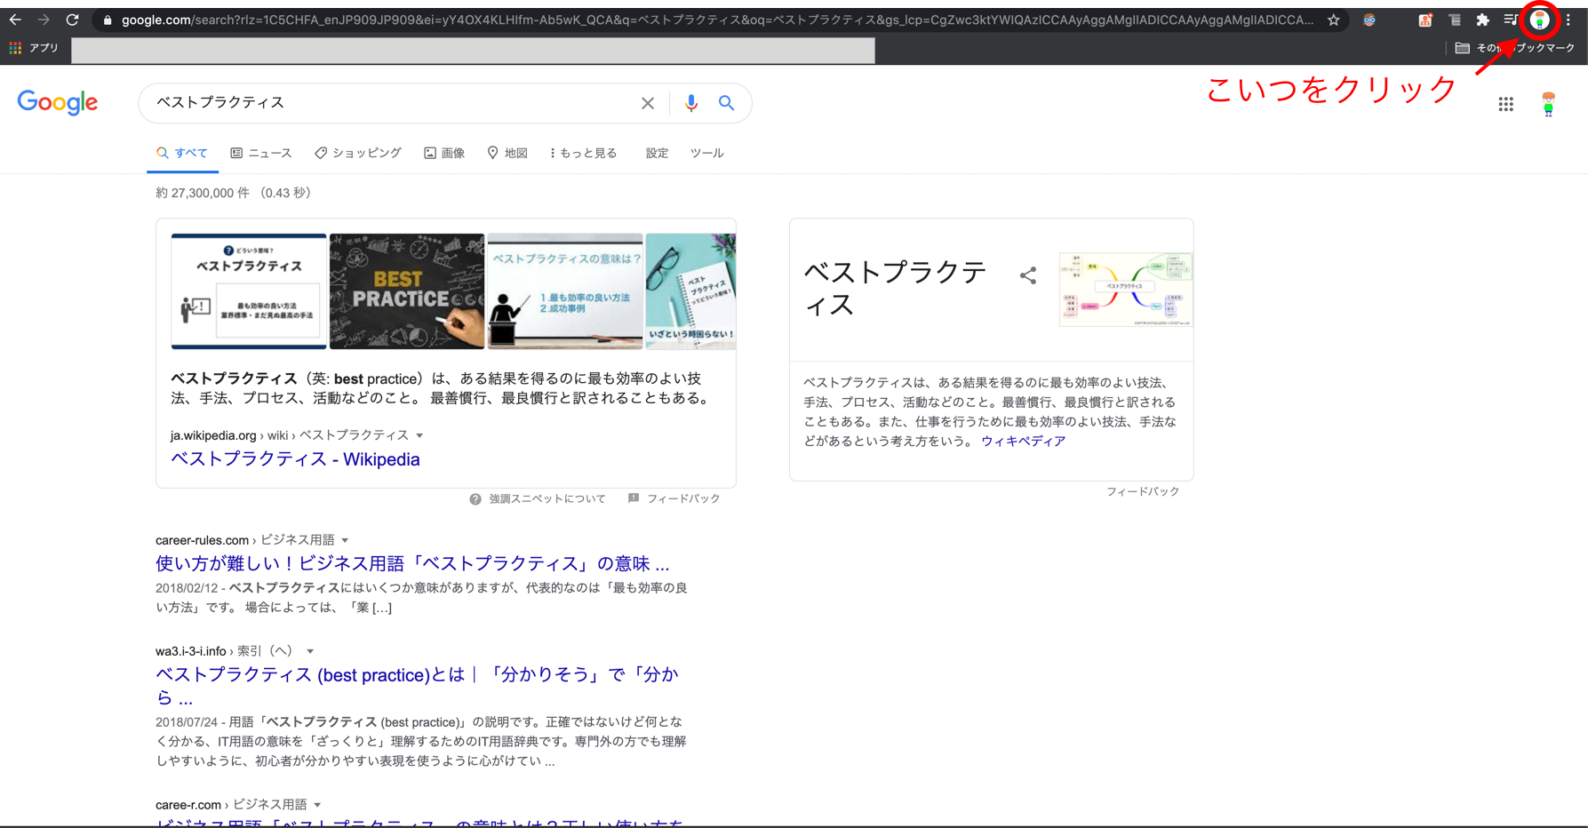Screen dimensions: 1588x828
Task: Open the 使い方が難しい！ビジネス用語 result link
Action: pos(412,563)
